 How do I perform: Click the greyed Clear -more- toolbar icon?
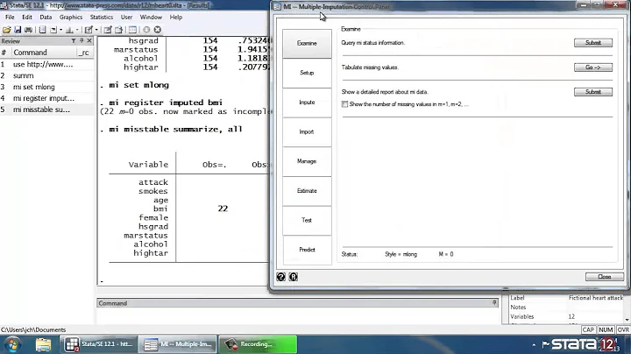click(x=146, y=30)
